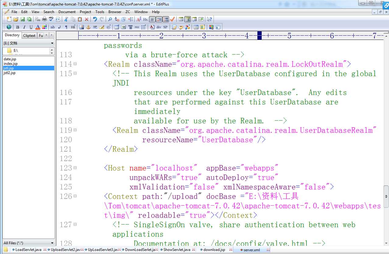Toggle line number display button
The width and height of the screenshot is (389, 254).
(166, 19)
